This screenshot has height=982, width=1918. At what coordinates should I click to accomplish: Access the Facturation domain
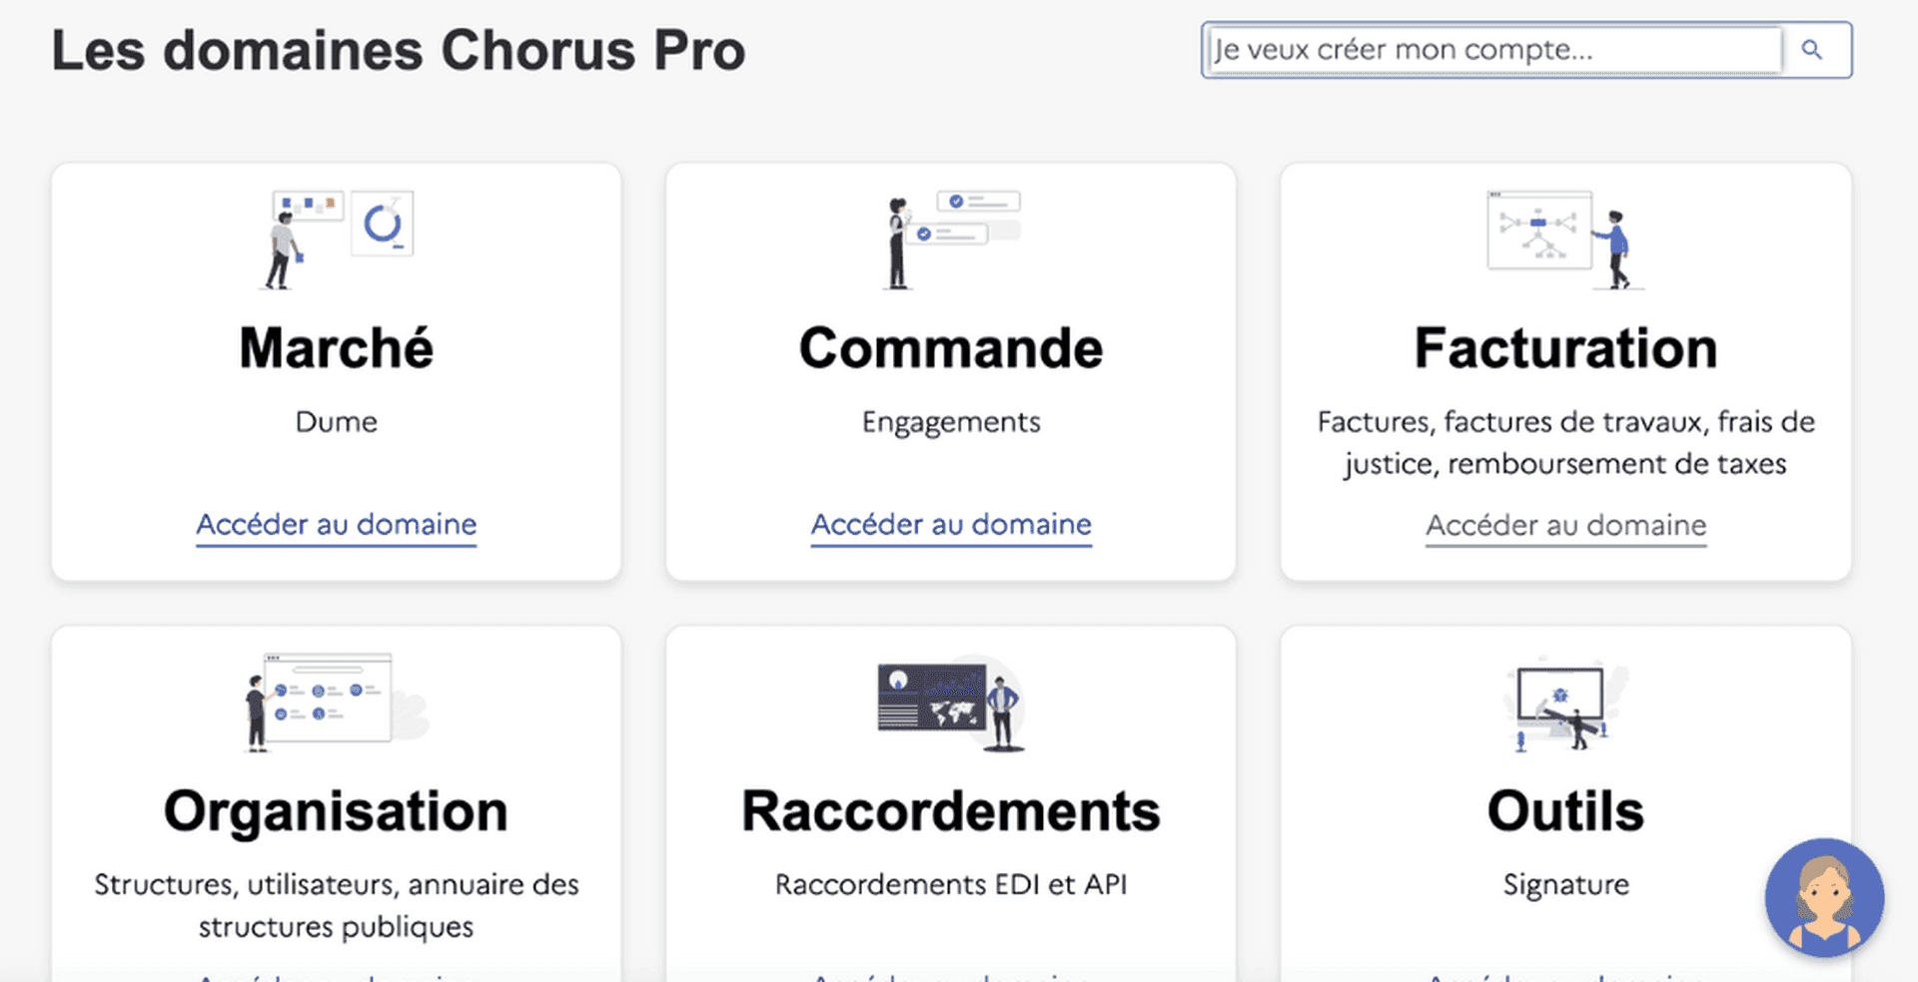(x=1564, y=525)
